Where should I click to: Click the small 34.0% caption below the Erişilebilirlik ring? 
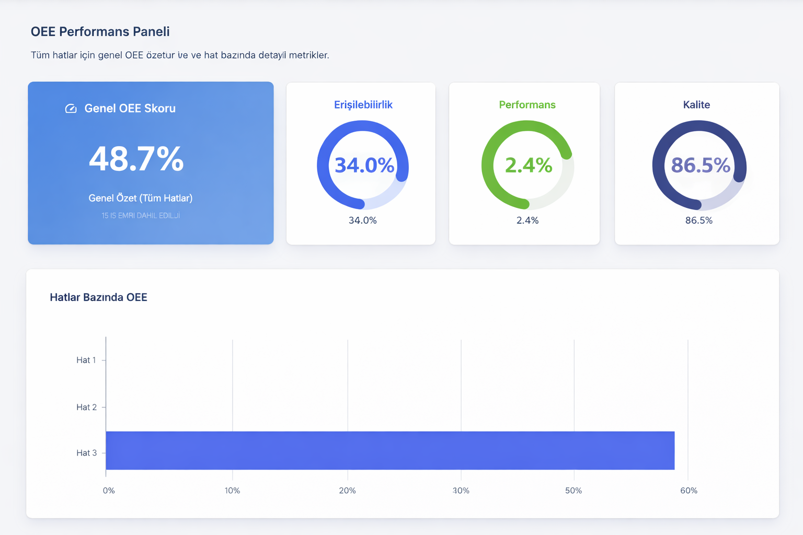(362, 220)
